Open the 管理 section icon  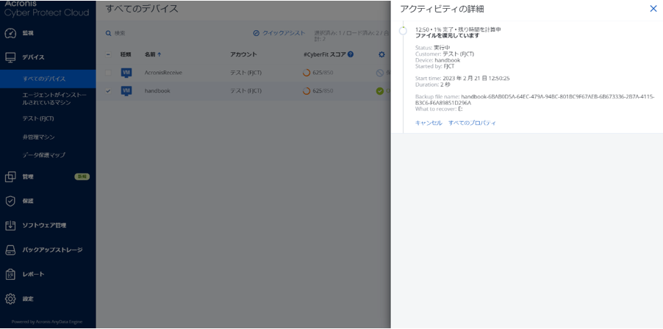pos(10,177)
